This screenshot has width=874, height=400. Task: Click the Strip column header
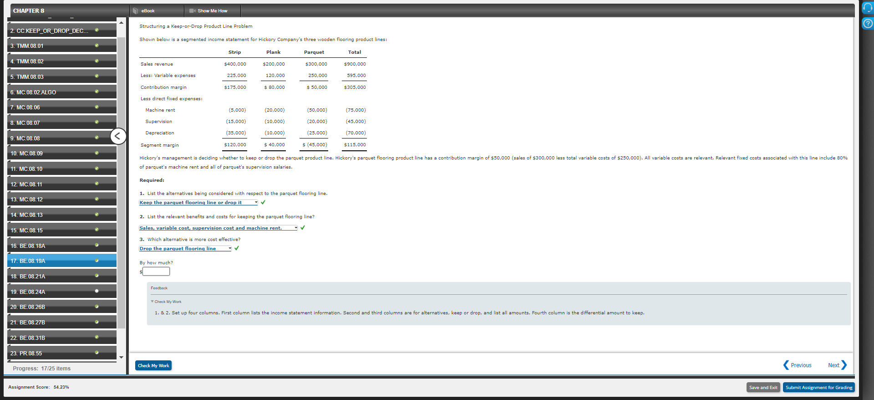click(x=234, y=52)
